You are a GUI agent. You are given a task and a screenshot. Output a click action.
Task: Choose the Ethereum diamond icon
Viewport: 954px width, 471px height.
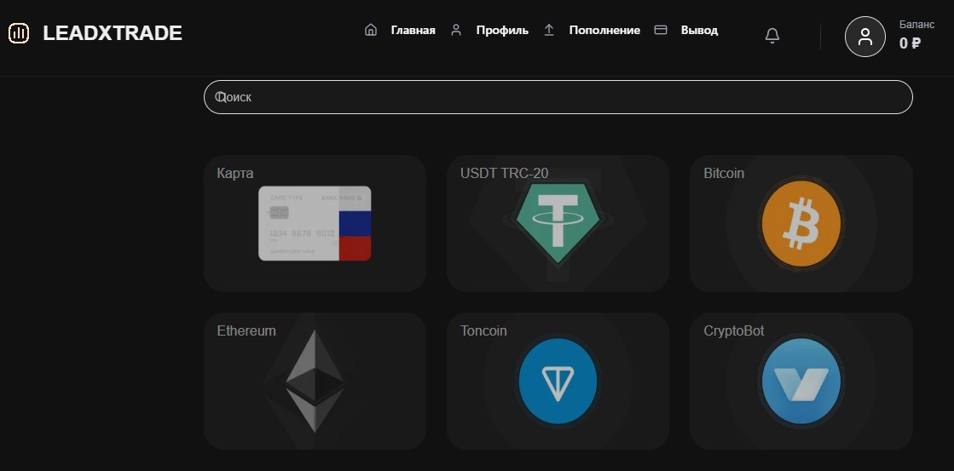[x=315, y=380]
